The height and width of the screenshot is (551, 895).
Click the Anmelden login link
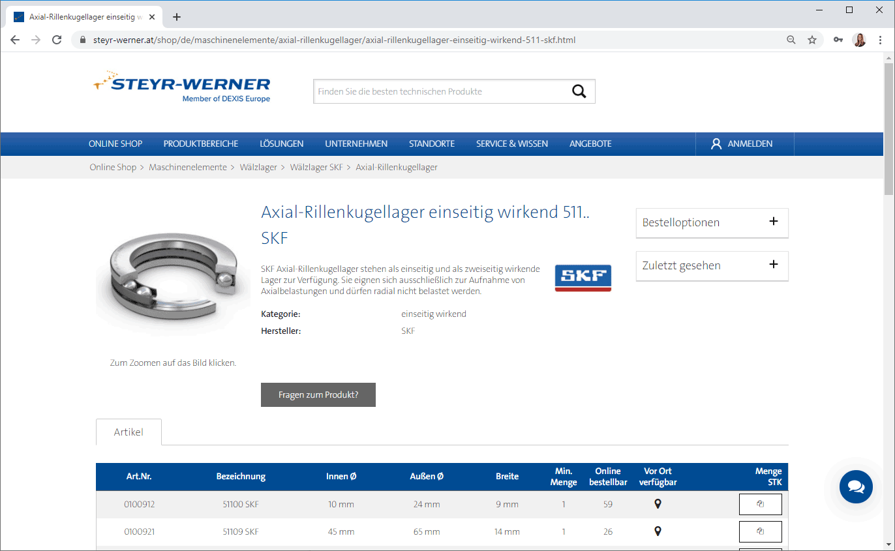coord(750,143)
